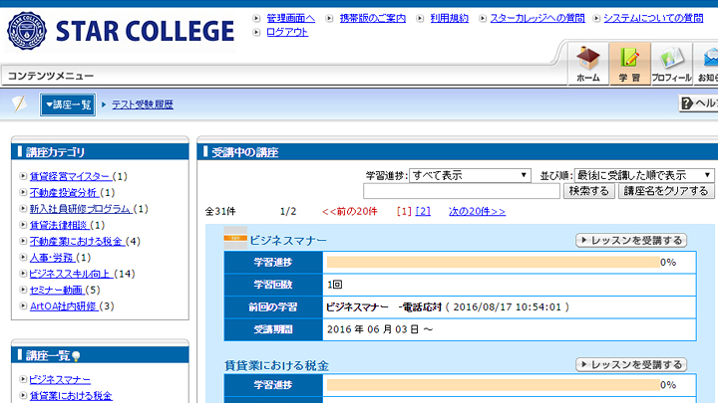Click the pencil icon beside 講座一覧
The width and height of the screenshot is (718, 403).
click(x=18, y=104)
